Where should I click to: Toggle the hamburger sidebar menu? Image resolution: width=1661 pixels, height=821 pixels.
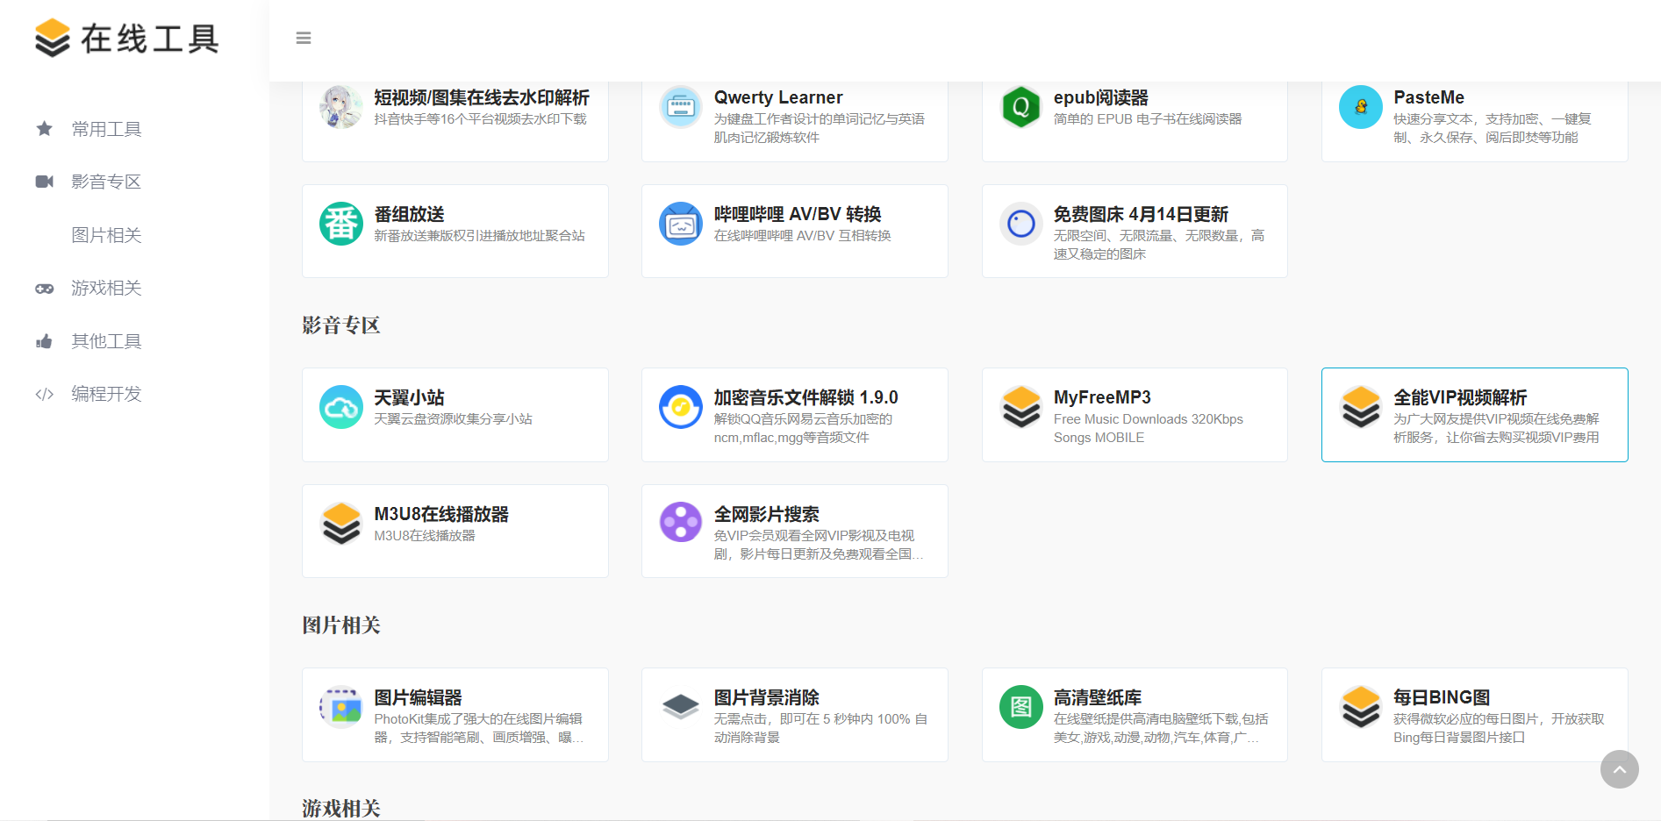(x=304, y=38)
